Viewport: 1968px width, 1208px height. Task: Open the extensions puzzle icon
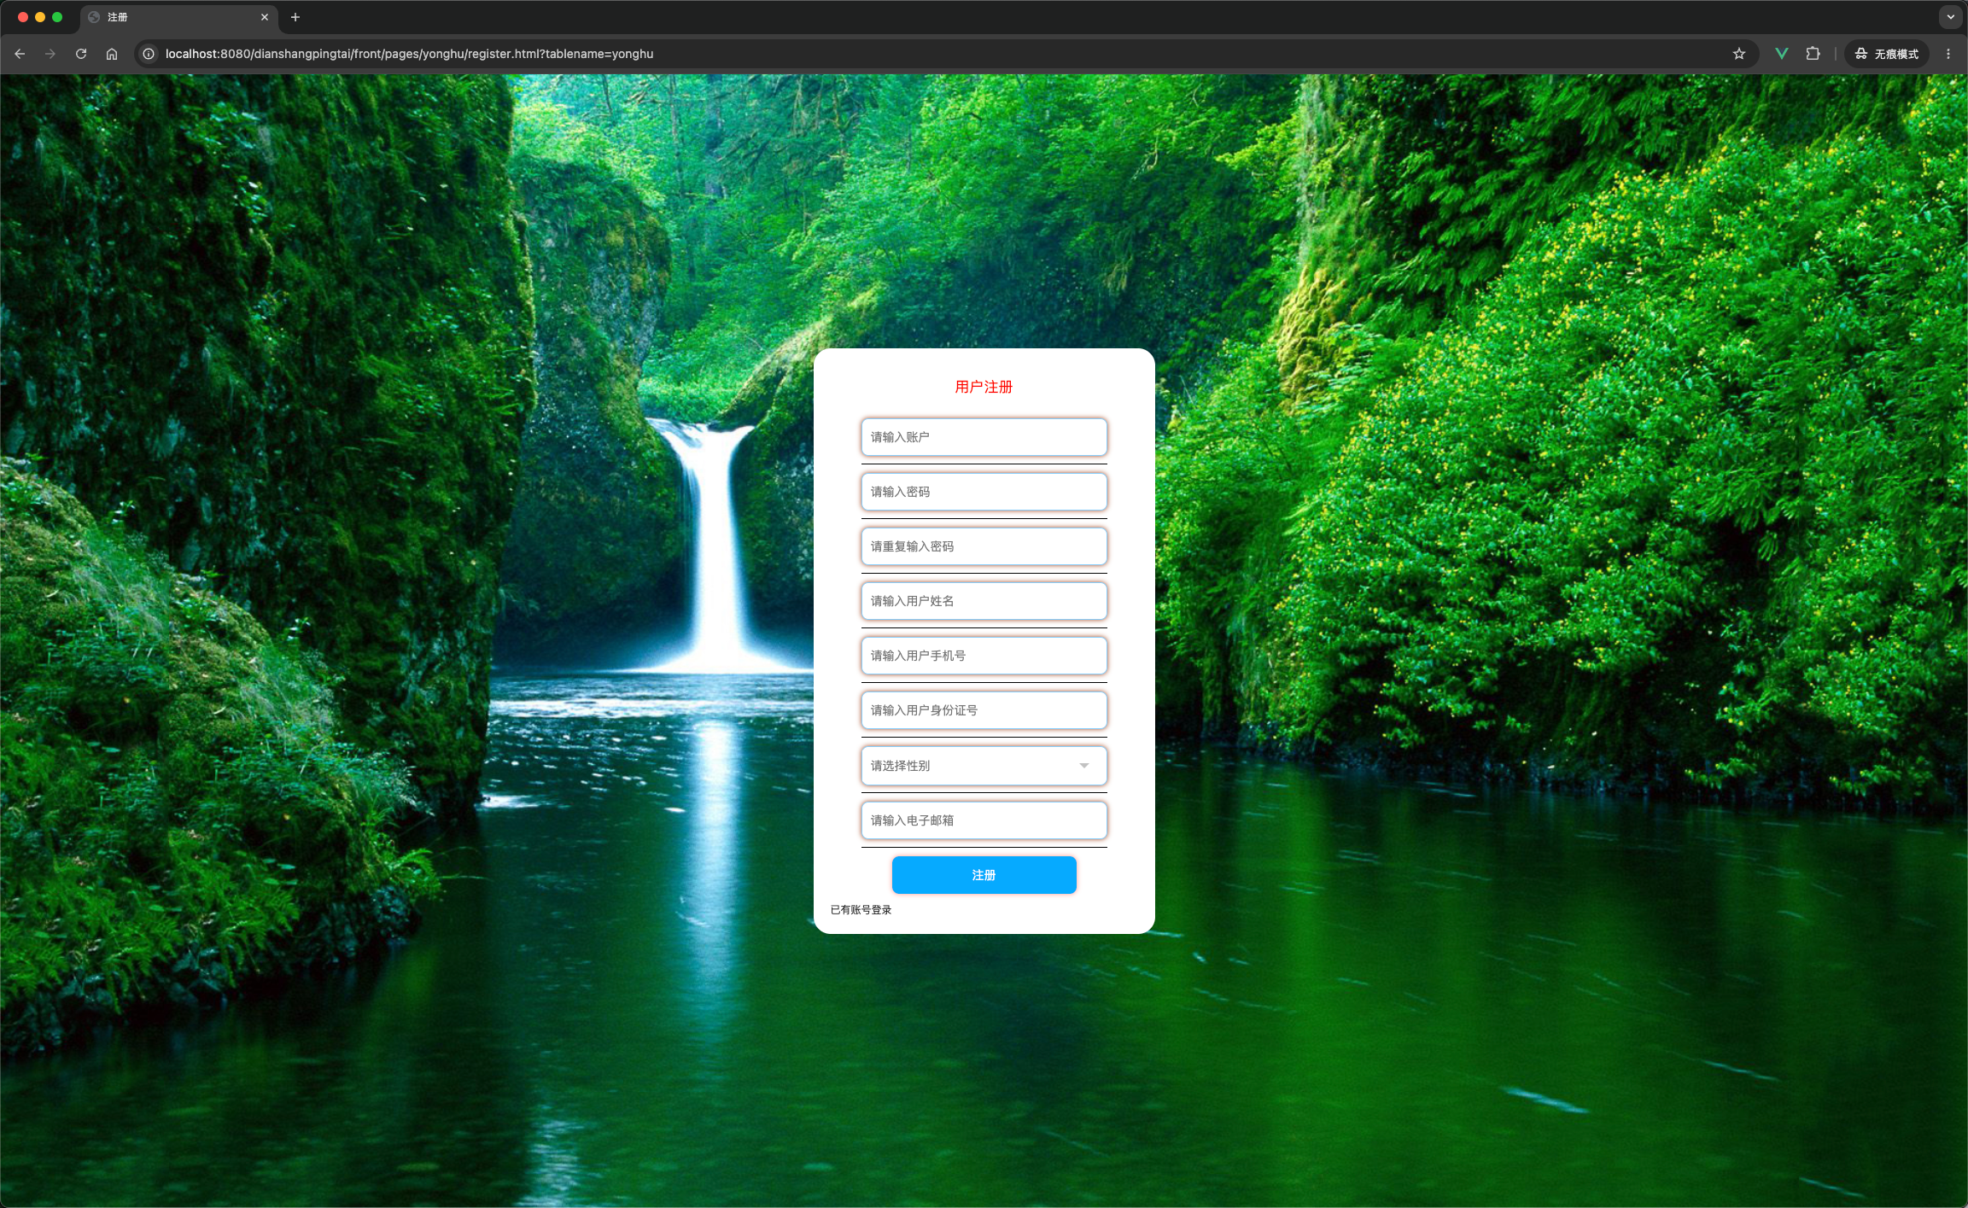point(1813,54)
